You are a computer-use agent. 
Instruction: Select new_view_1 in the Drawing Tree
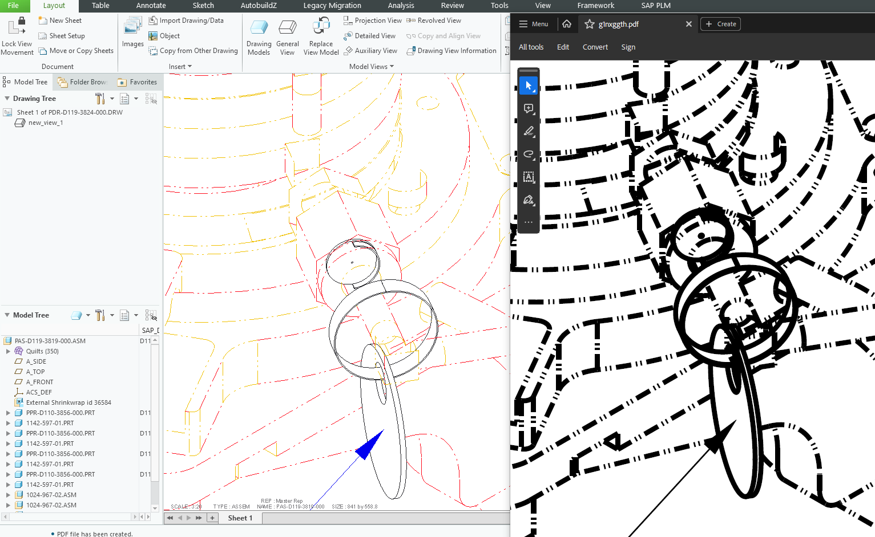click(x=46, y=122)
